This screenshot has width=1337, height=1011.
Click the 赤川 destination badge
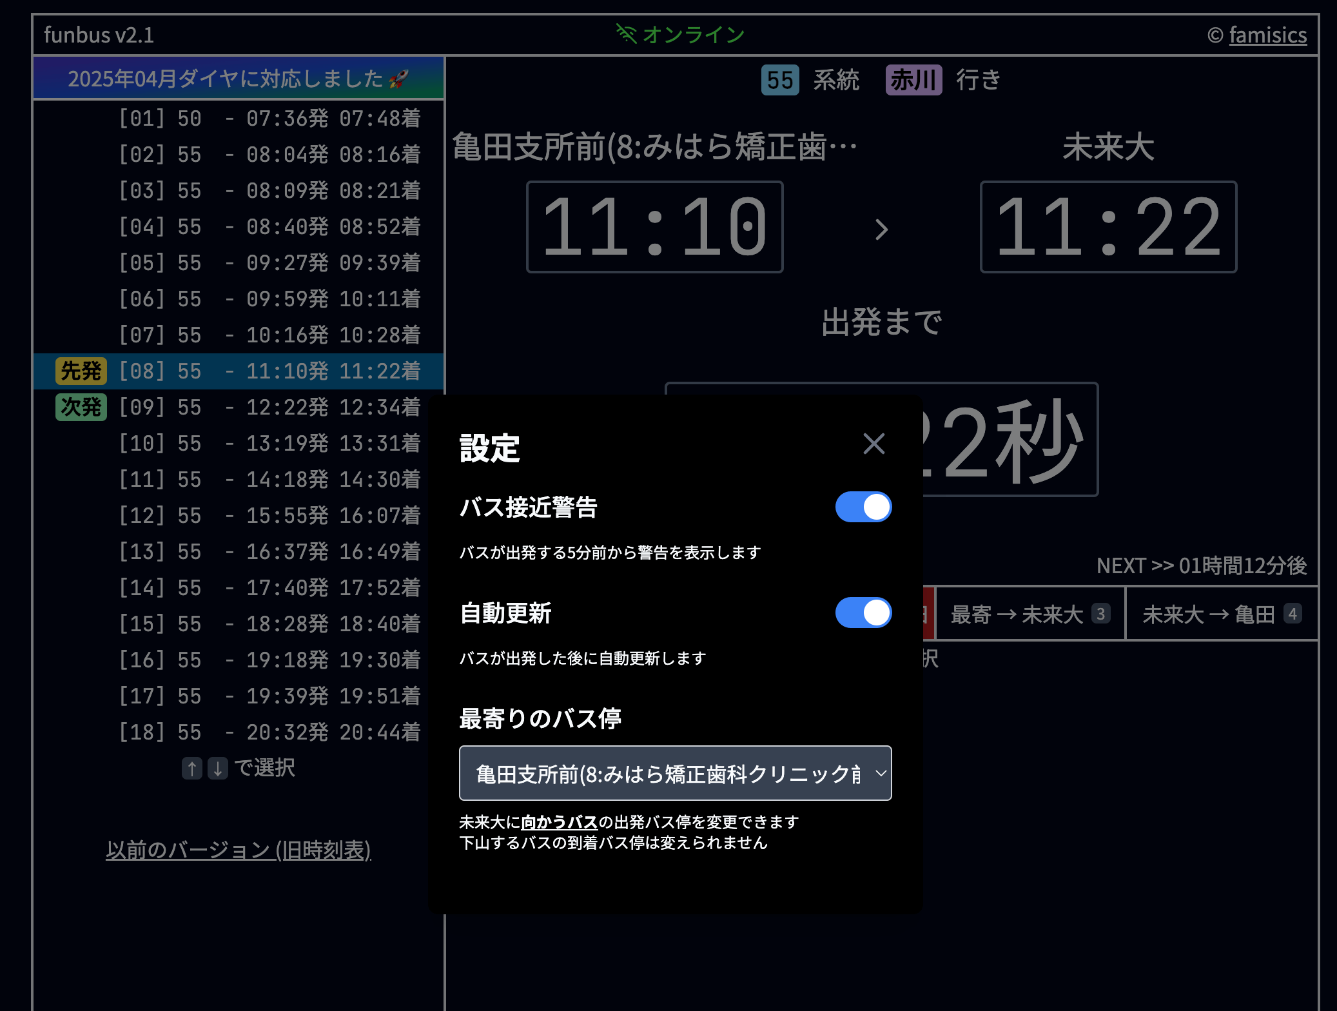tap(913, 80)
